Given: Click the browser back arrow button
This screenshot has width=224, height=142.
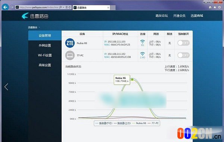Looking at the screenshot, I should tap(5, 7).
